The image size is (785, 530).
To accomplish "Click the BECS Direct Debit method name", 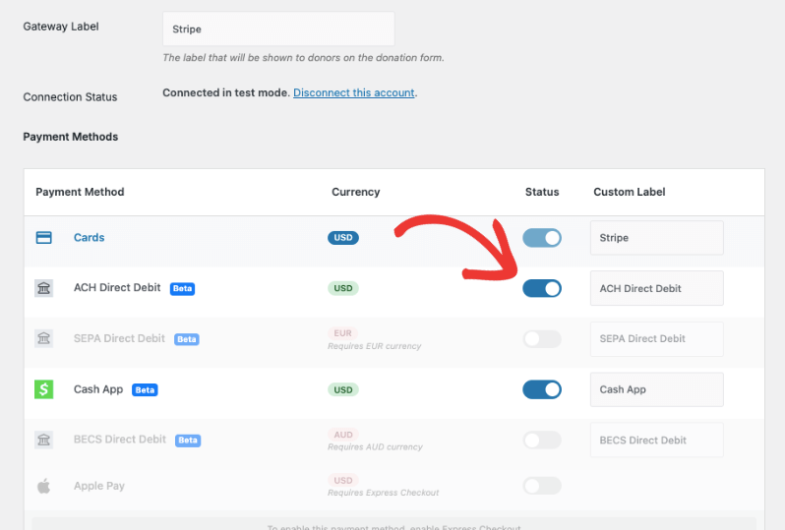I will (120, 440).
